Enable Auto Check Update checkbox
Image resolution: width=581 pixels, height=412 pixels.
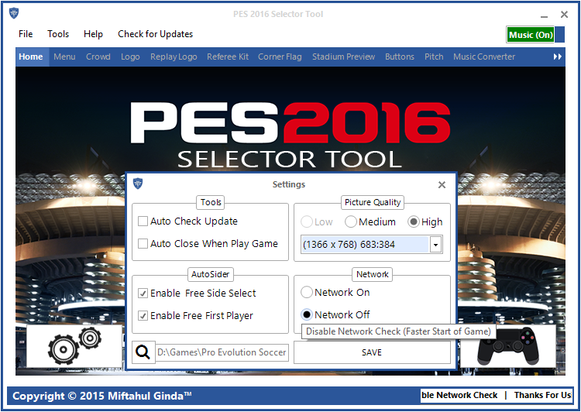(x=143, y=221)
